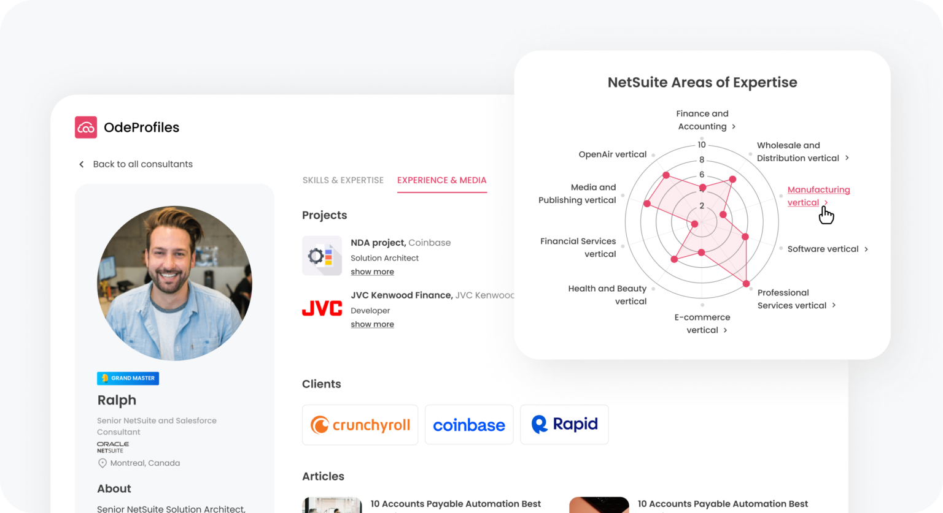
Task: Open the Crunchyroll client logo
Action: [x=360, y=425]
